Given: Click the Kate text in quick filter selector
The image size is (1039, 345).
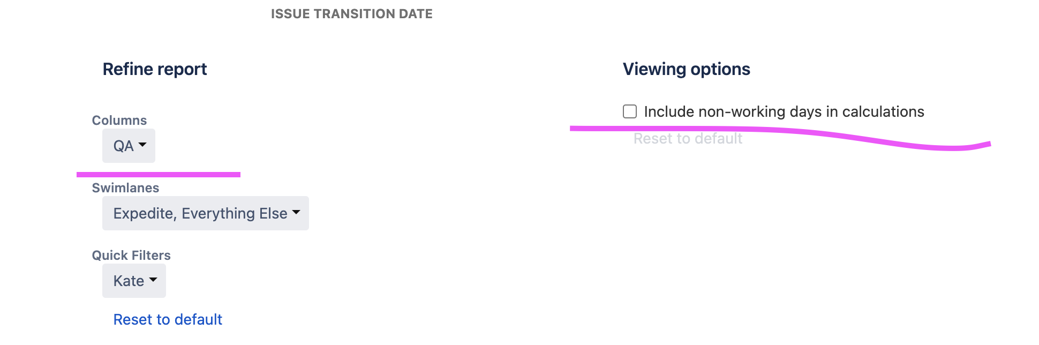Looking at the screenshot, I should click(129, 281).
